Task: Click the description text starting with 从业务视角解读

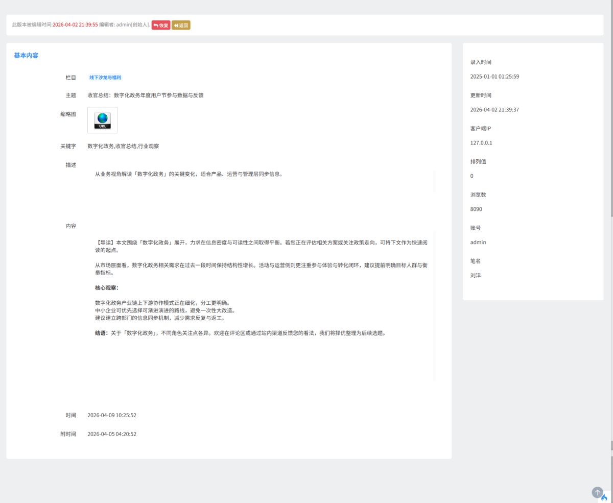Action: click(x=188, y=174)
